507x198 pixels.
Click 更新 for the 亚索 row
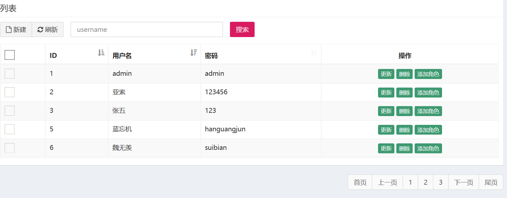(386, 93)
